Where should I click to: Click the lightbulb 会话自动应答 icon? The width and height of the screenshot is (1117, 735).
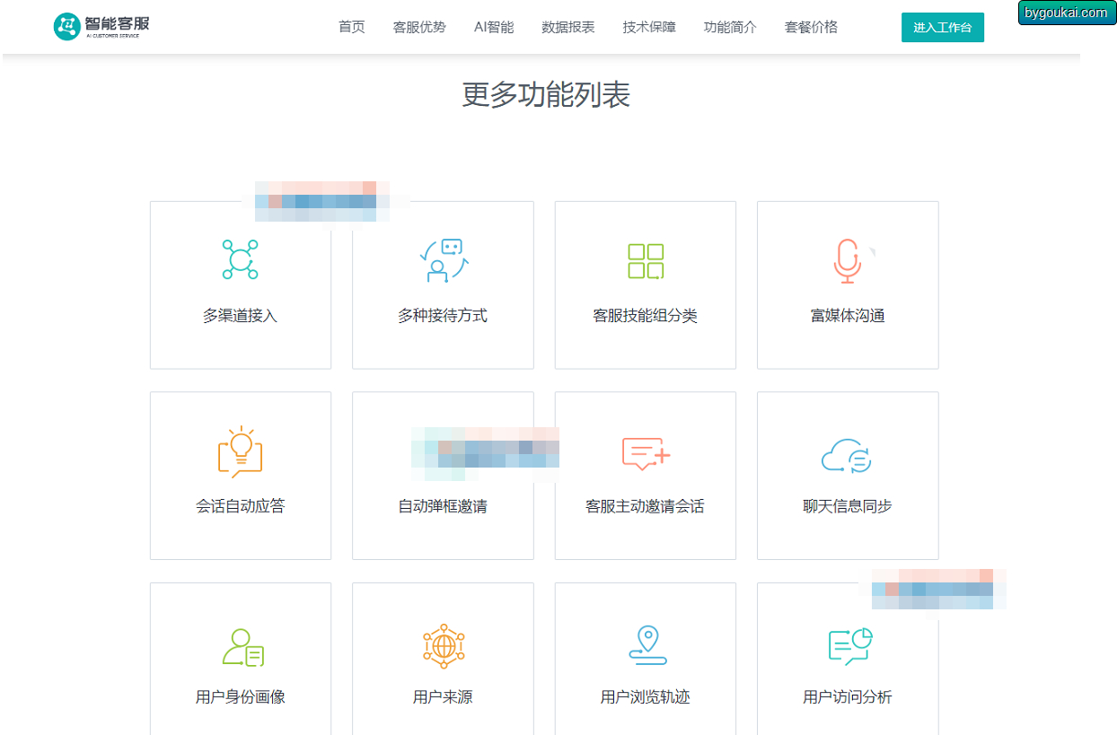(x=240, y=451)
